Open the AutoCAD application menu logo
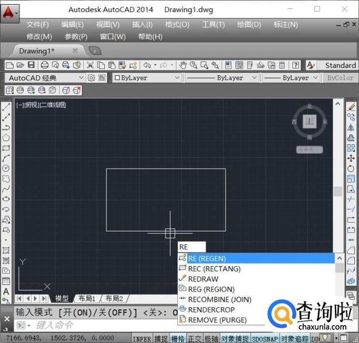 9,12
